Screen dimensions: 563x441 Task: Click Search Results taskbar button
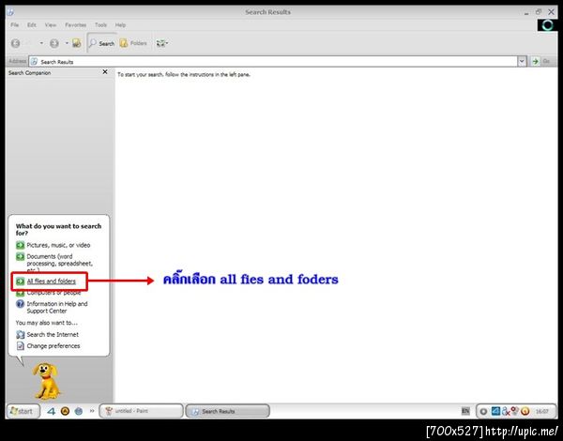pos(227,411)
